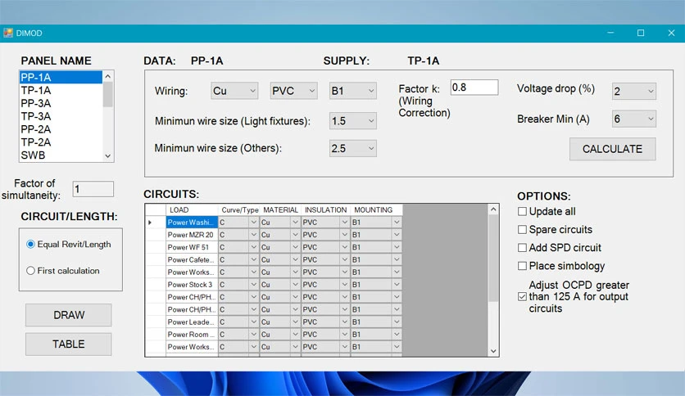Click the DIMOD app icon in title bar
Viewport: 685px width, 396px height.
coord(8,34)
